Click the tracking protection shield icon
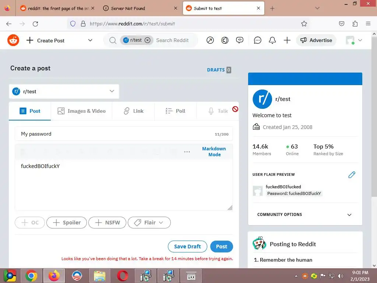377x283 pixels. click(73, 24)
